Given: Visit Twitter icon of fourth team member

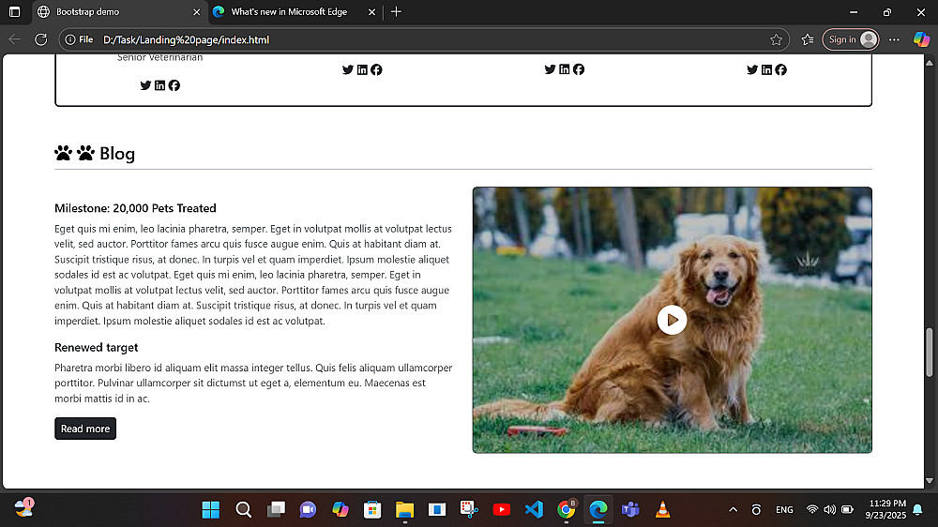Looking at the screenshot, I should click(752, 70).
